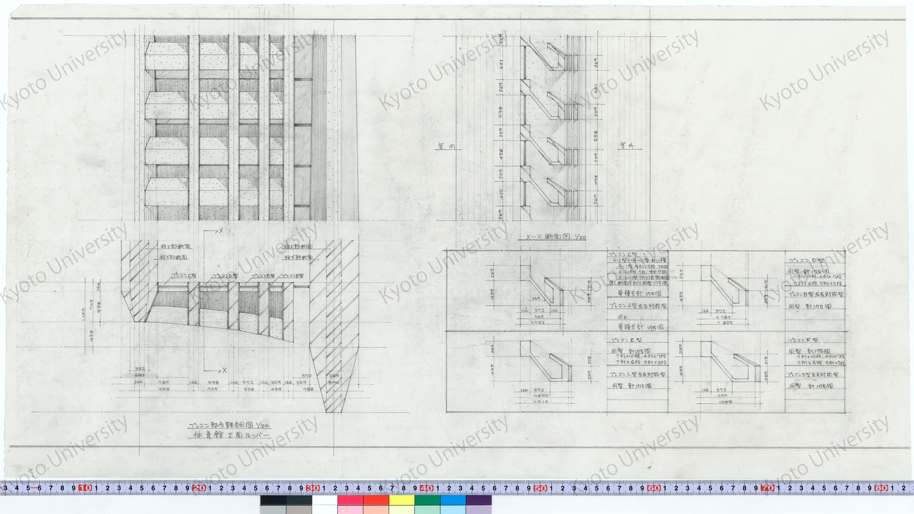Click the red 50 marker on ruler
The width and height of the screenshot is (914, 514).
[540, 488]
